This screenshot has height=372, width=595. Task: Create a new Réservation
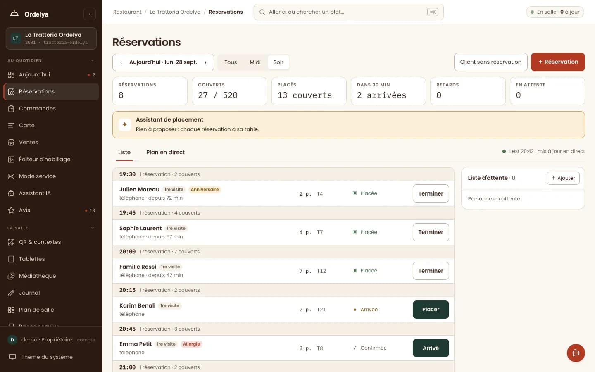pyautogui.click(x=558, y=62)
